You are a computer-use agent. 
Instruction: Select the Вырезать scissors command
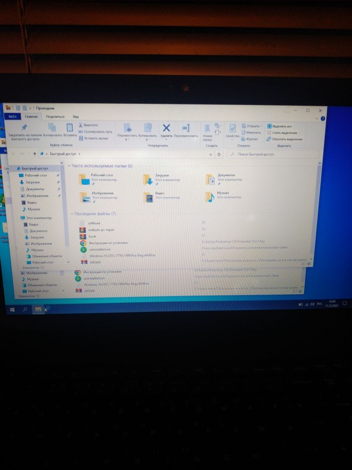point(88,125)
